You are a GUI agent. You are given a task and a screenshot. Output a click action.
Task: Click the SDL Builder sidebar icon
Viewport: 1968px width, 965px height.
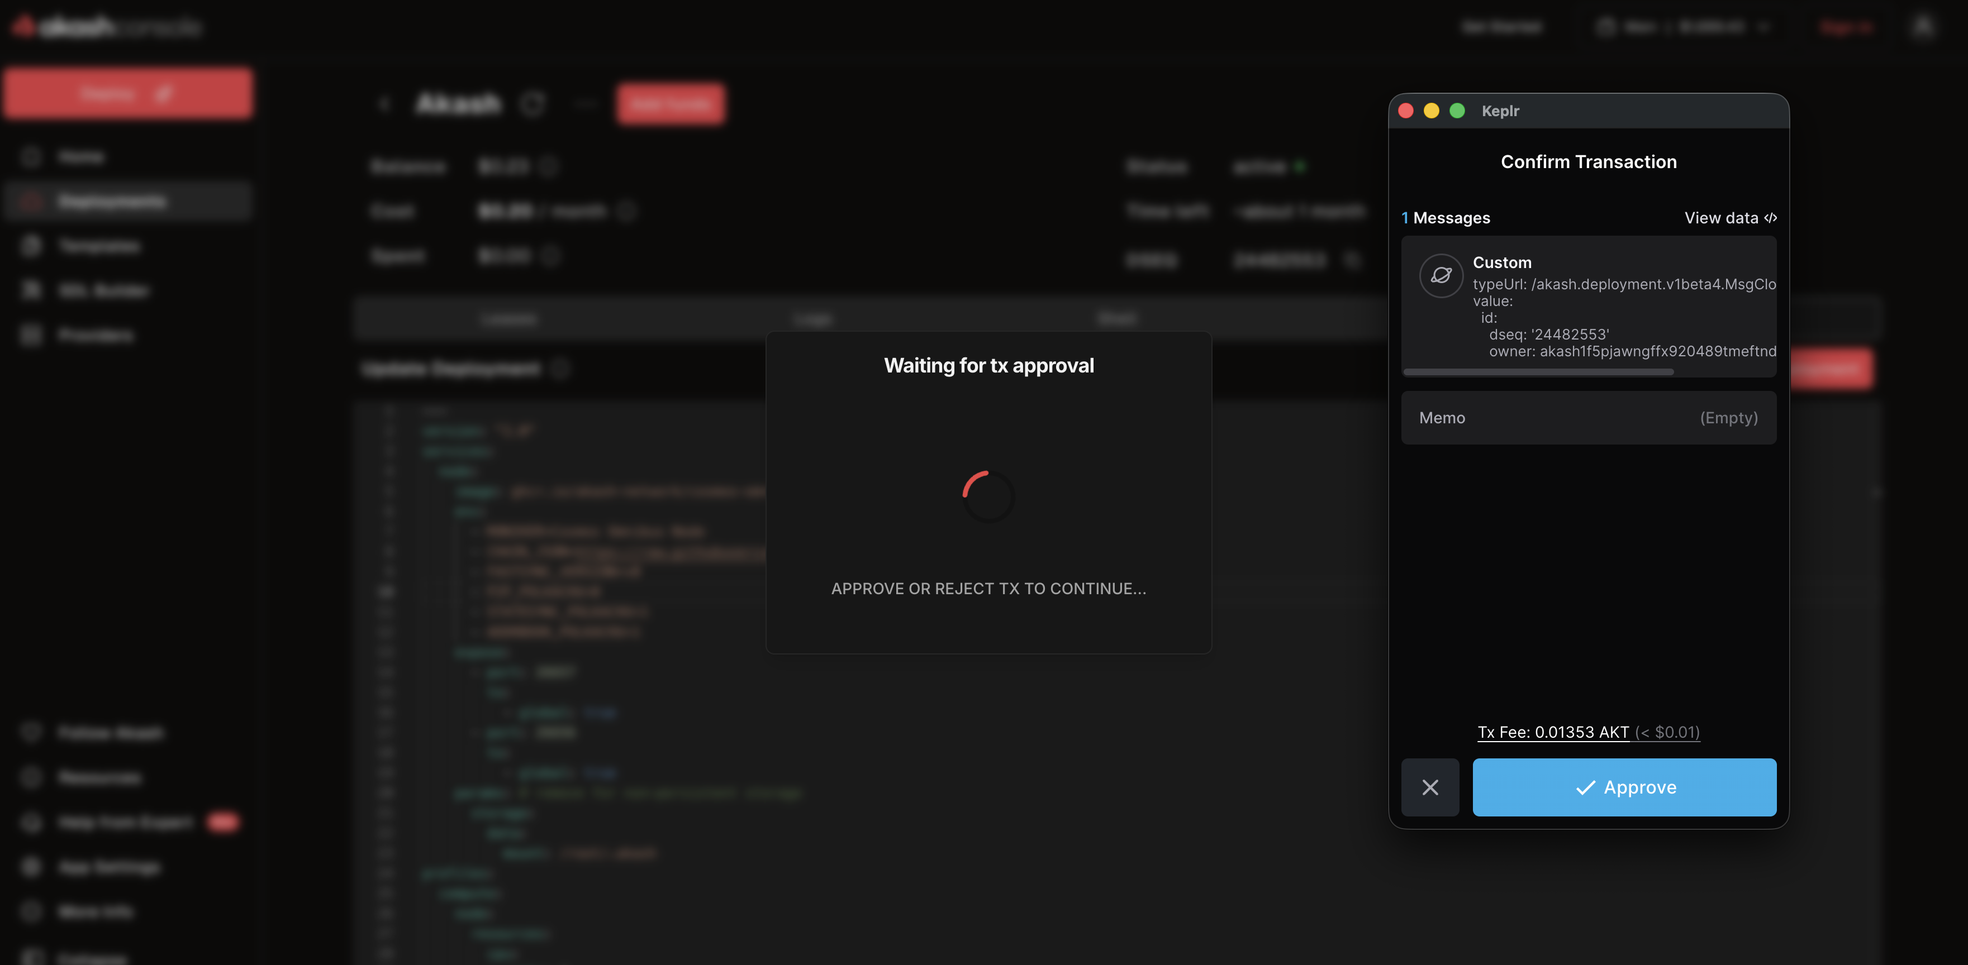coord(31,290)
